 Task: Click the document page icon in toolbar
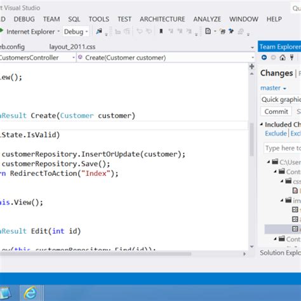(x=208, y=31)
